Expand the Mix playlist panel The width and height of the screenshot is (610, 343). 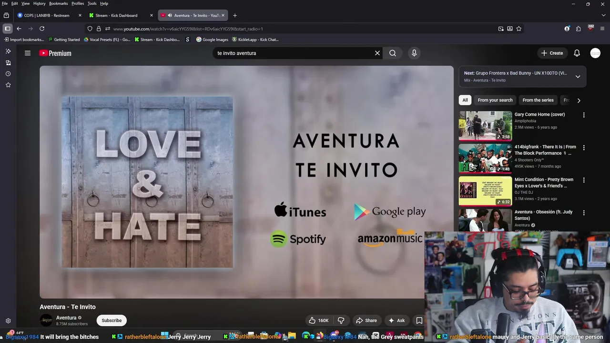point(578,77)
